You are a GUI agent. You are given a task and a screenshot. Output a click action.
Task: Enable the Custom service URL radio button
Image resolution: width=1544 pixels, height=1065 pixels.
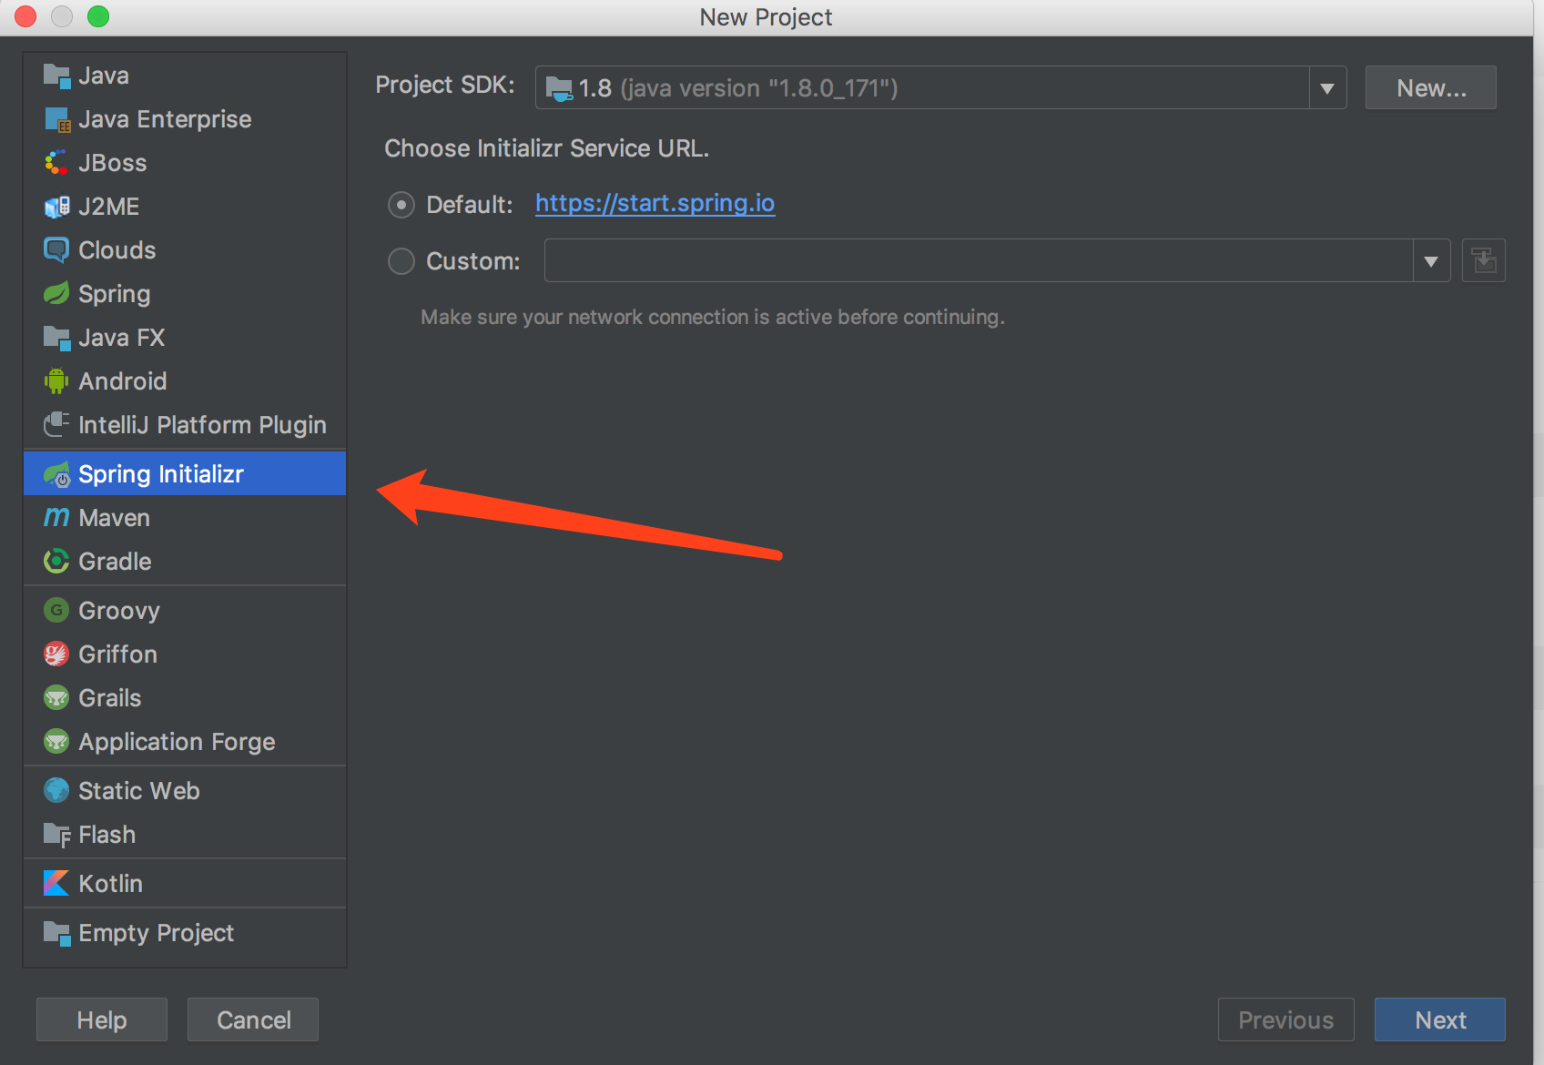pos(401,262)
